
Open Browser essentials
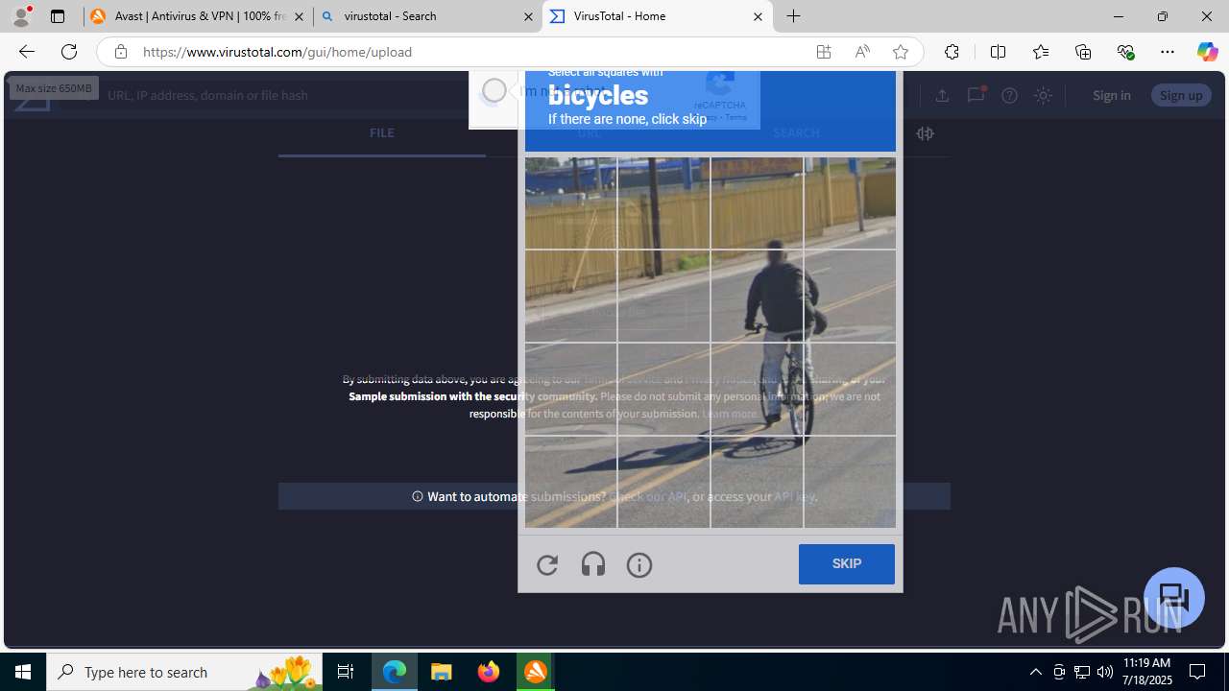(x=1125, y=52)
